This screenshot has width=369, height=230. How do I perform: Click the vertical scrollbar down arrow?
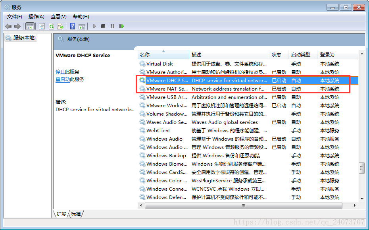pyautogui.click(x=362, y=199)
